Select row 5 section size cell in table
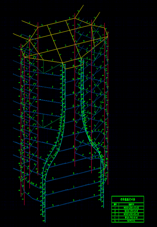This screenshot has width=157, height=227. point(131,221)
